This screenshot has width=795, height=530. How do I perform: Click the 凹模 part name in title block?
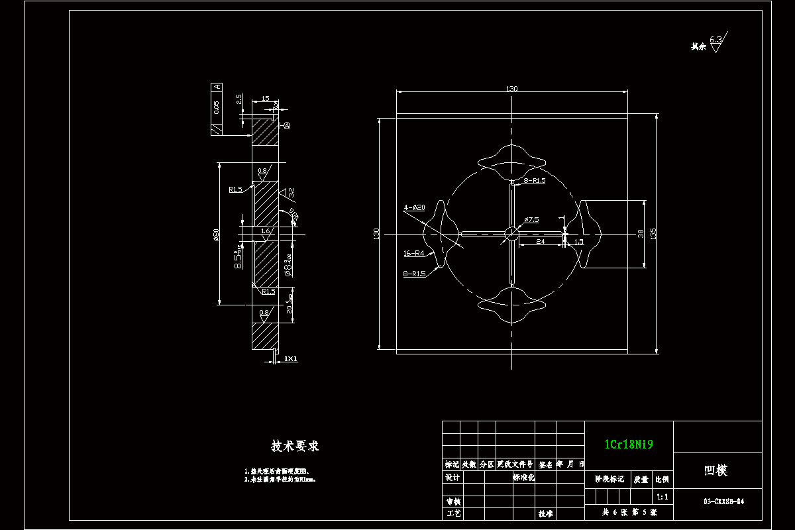tap(715, 470)
